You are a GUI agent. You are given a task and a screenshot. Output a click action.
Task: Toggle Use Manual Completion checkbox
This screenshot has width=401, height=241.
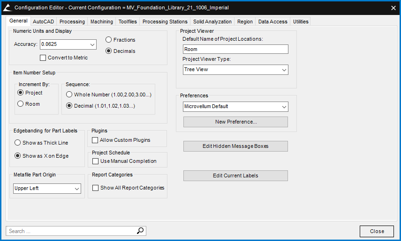pos(96,161)
